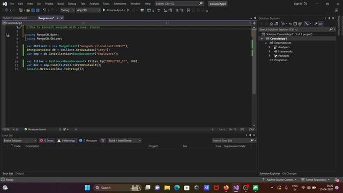Open the ConsoleApp1 startup target dropdown arrow
The width and height of the screenshot is (343, 193).
[x=124, y=10]
